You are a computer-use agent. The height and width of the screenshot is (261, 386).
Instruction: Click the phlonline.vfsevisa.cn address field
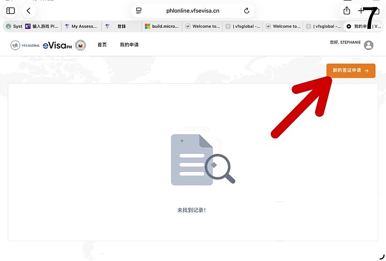point(193,11)
